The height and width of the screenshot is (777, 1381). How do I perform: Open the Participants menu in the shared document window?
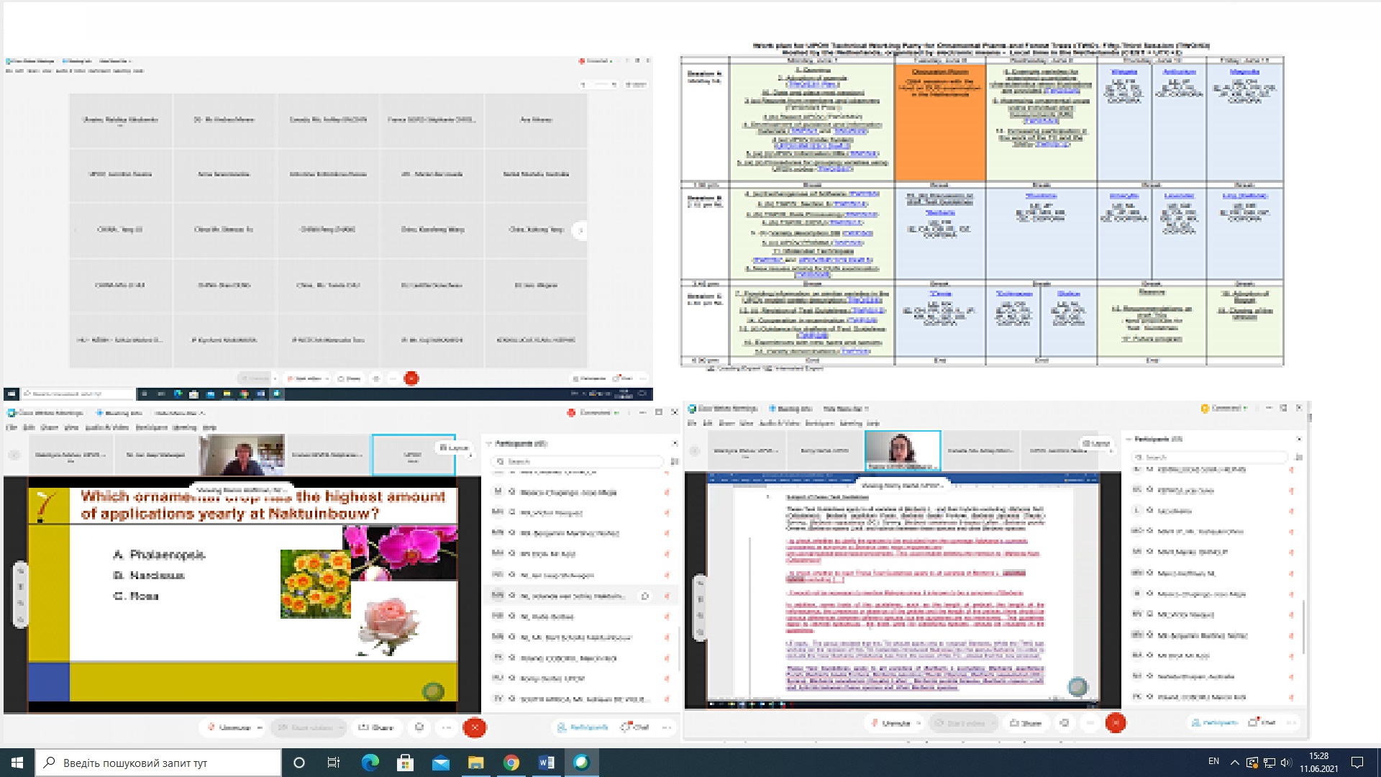point(819,423)
